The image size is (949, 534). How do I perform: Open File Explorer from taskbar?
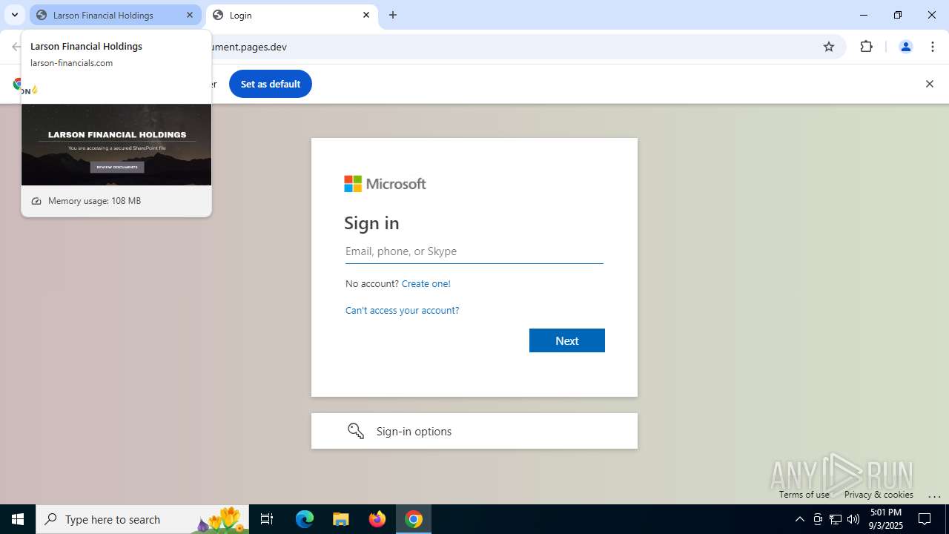tap(341, 519)
